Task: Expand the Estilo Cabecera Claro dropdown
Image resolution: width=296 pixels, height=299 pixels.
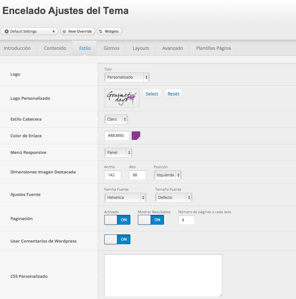Action: click(116, 119)
